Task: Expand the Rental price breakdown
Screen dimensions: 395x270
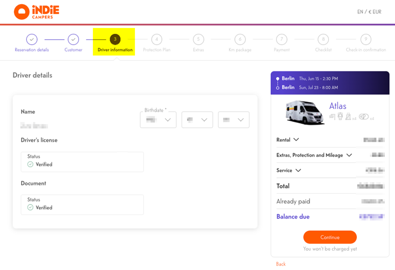Action: pyautogui.click(x=288, y=140)
